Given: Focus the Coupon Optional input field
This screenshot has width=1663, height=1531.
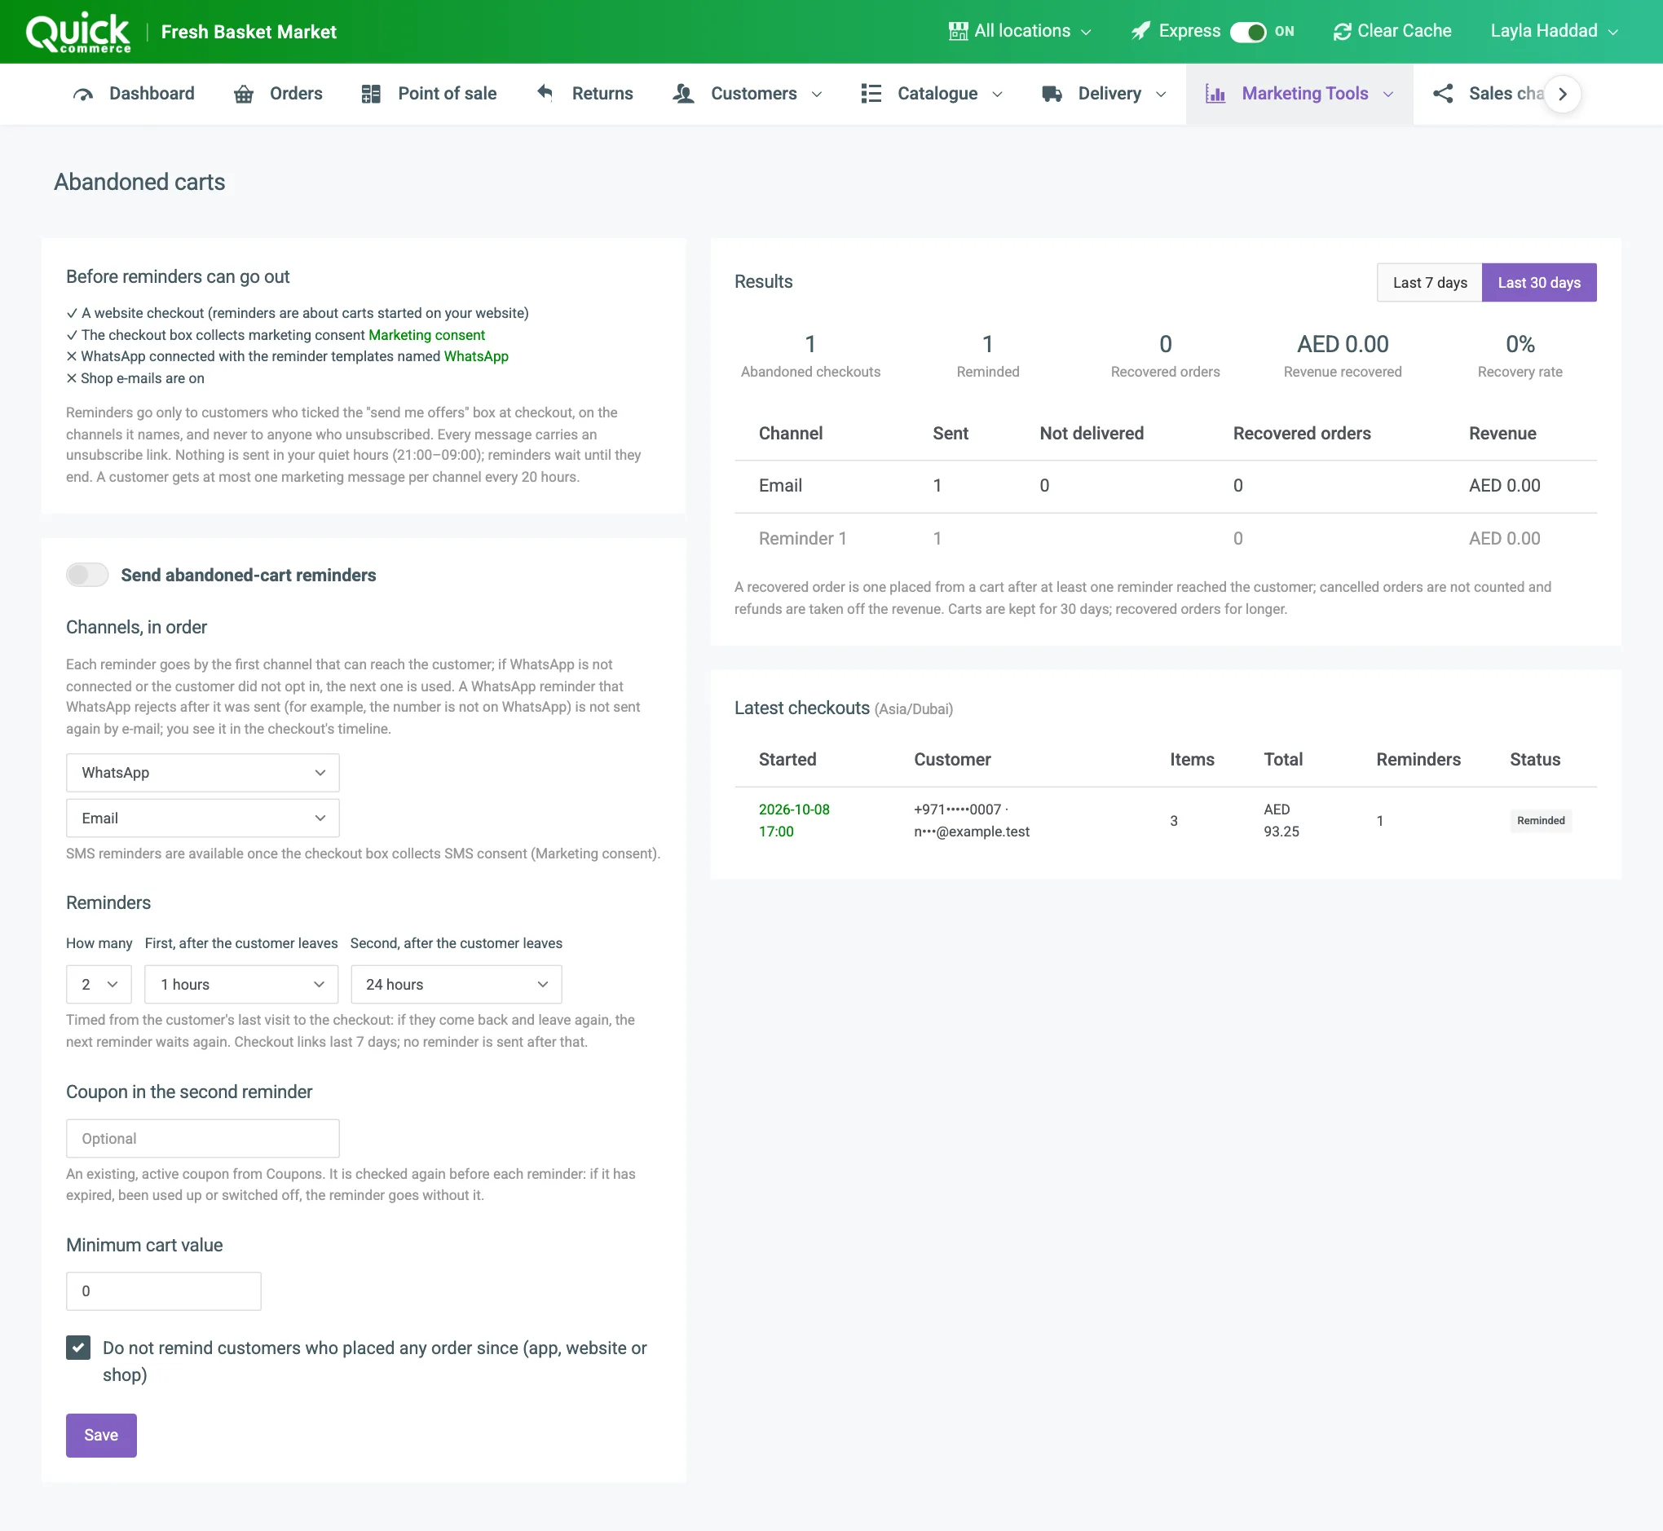Looking at the screenshot, I should [203, 1138].
